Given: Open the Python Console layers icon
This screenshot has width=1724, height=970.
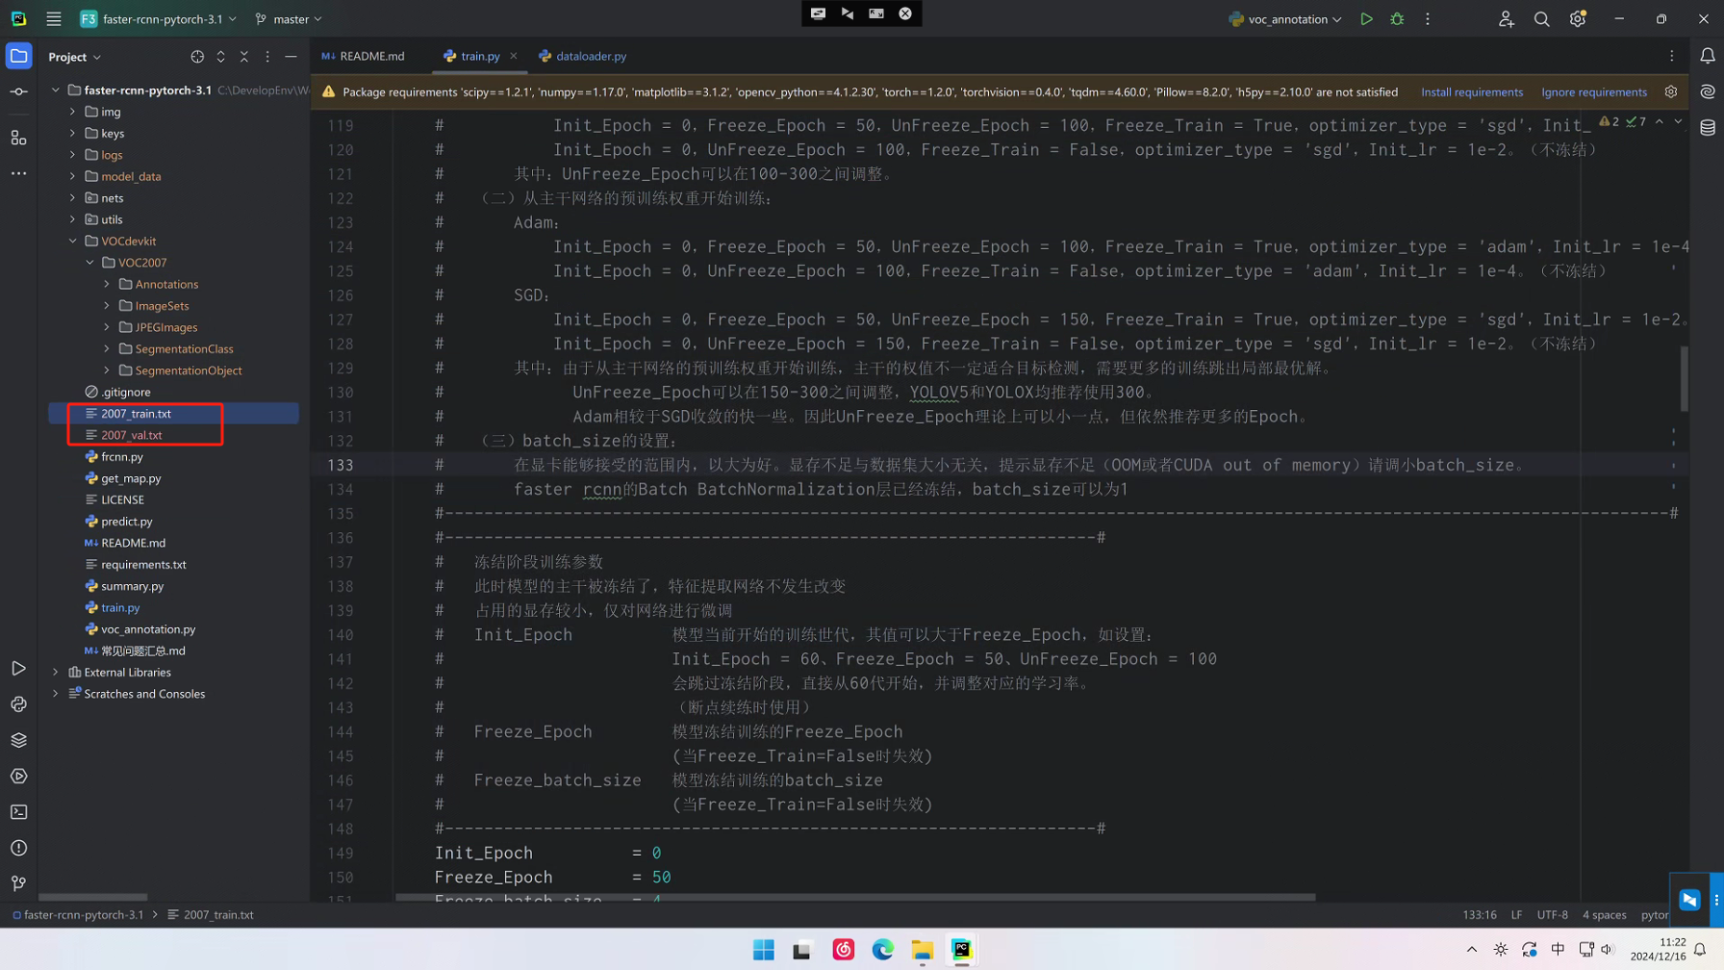Looking at the screenshot, I should coord(18,740).
